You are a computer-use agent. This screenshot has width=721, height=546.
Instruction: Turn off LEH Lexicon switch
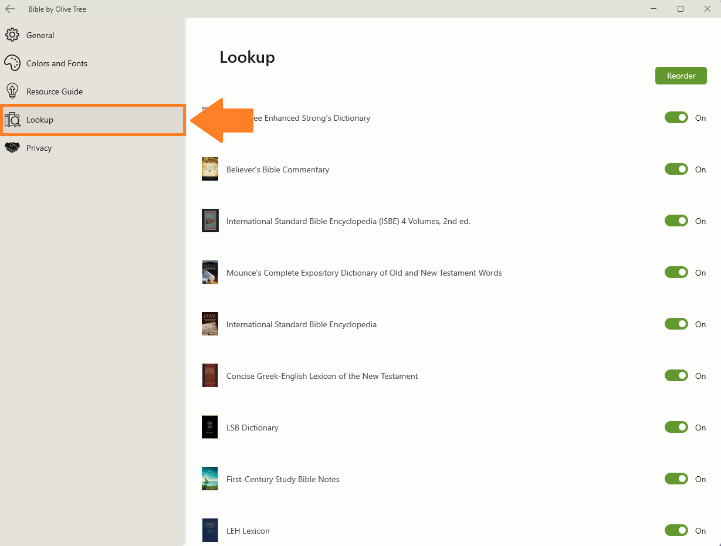[676, 531]
